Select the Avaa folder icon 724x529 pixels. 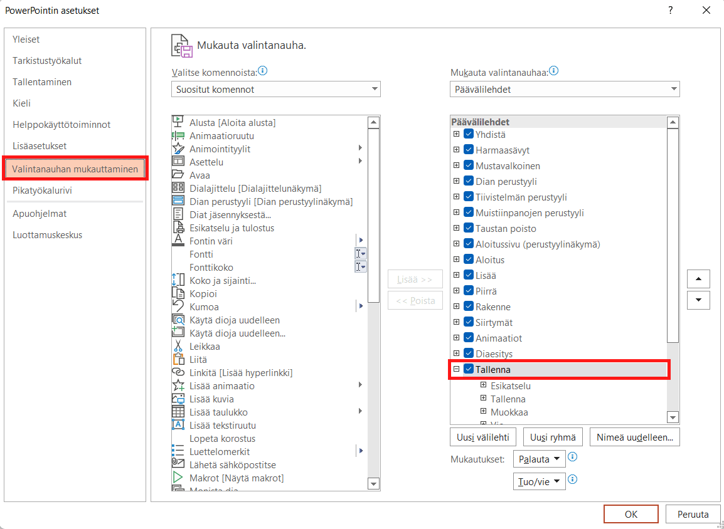178,175
